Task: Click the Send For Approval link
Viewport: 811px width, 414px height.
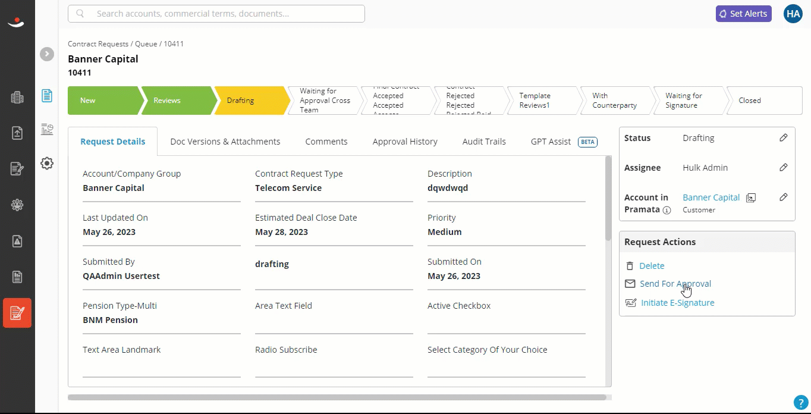Action: pyautogui.click(x=675, y=284)
